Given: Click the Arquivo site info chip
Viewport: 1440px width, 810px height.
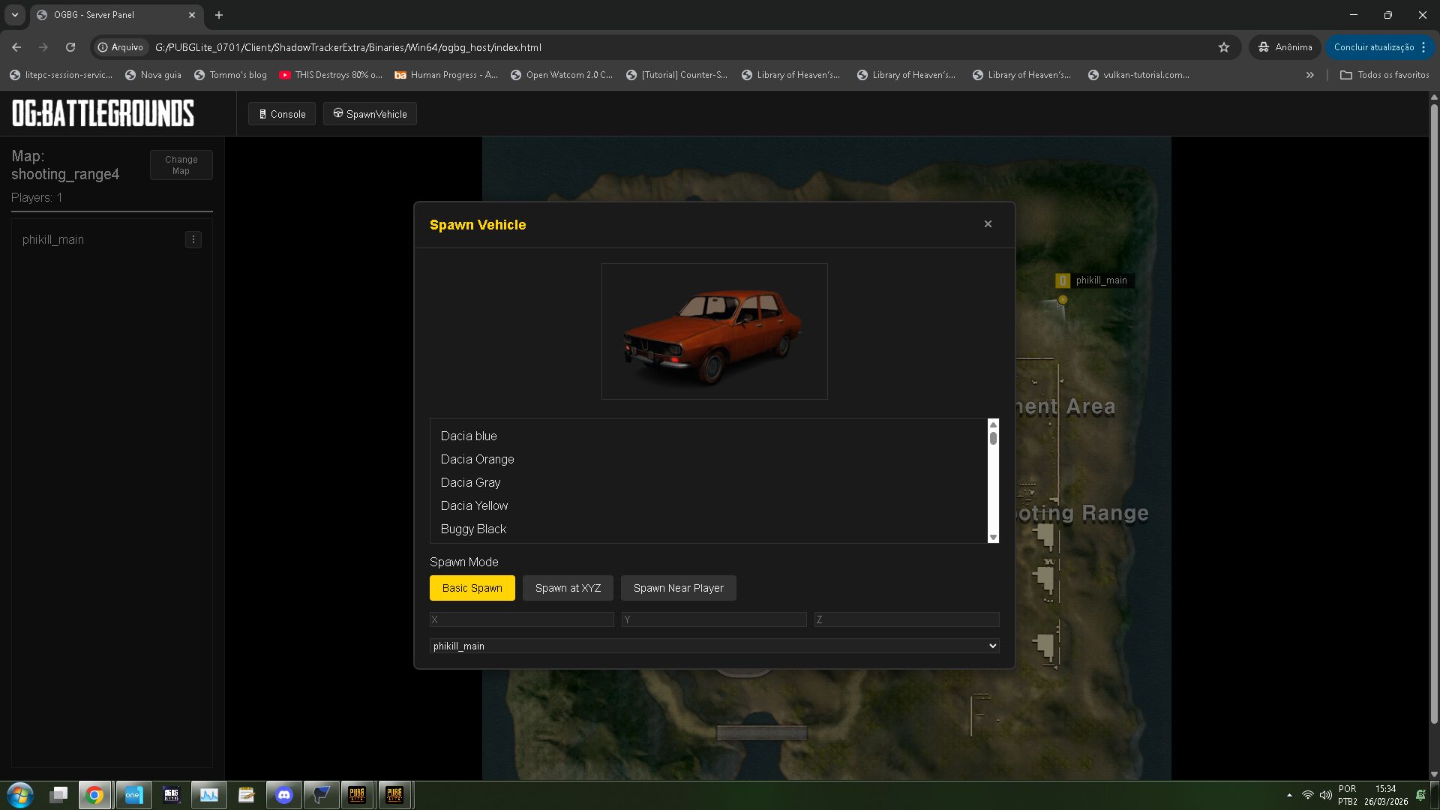Looking at the screenshot, I should pos(121,47).
